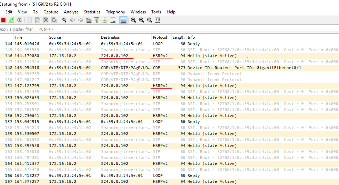The image size is (339, 185).
Task: Zoom in the packet text
Action: point(133,20)
